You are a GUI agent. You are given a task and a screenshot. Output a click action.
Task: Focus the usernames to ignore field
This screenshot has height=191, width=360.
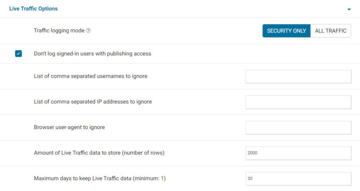(x=298, y=76)
